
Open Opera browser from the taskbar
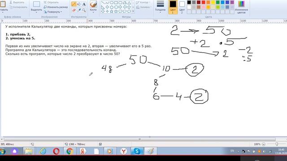[x=56, y=151]
